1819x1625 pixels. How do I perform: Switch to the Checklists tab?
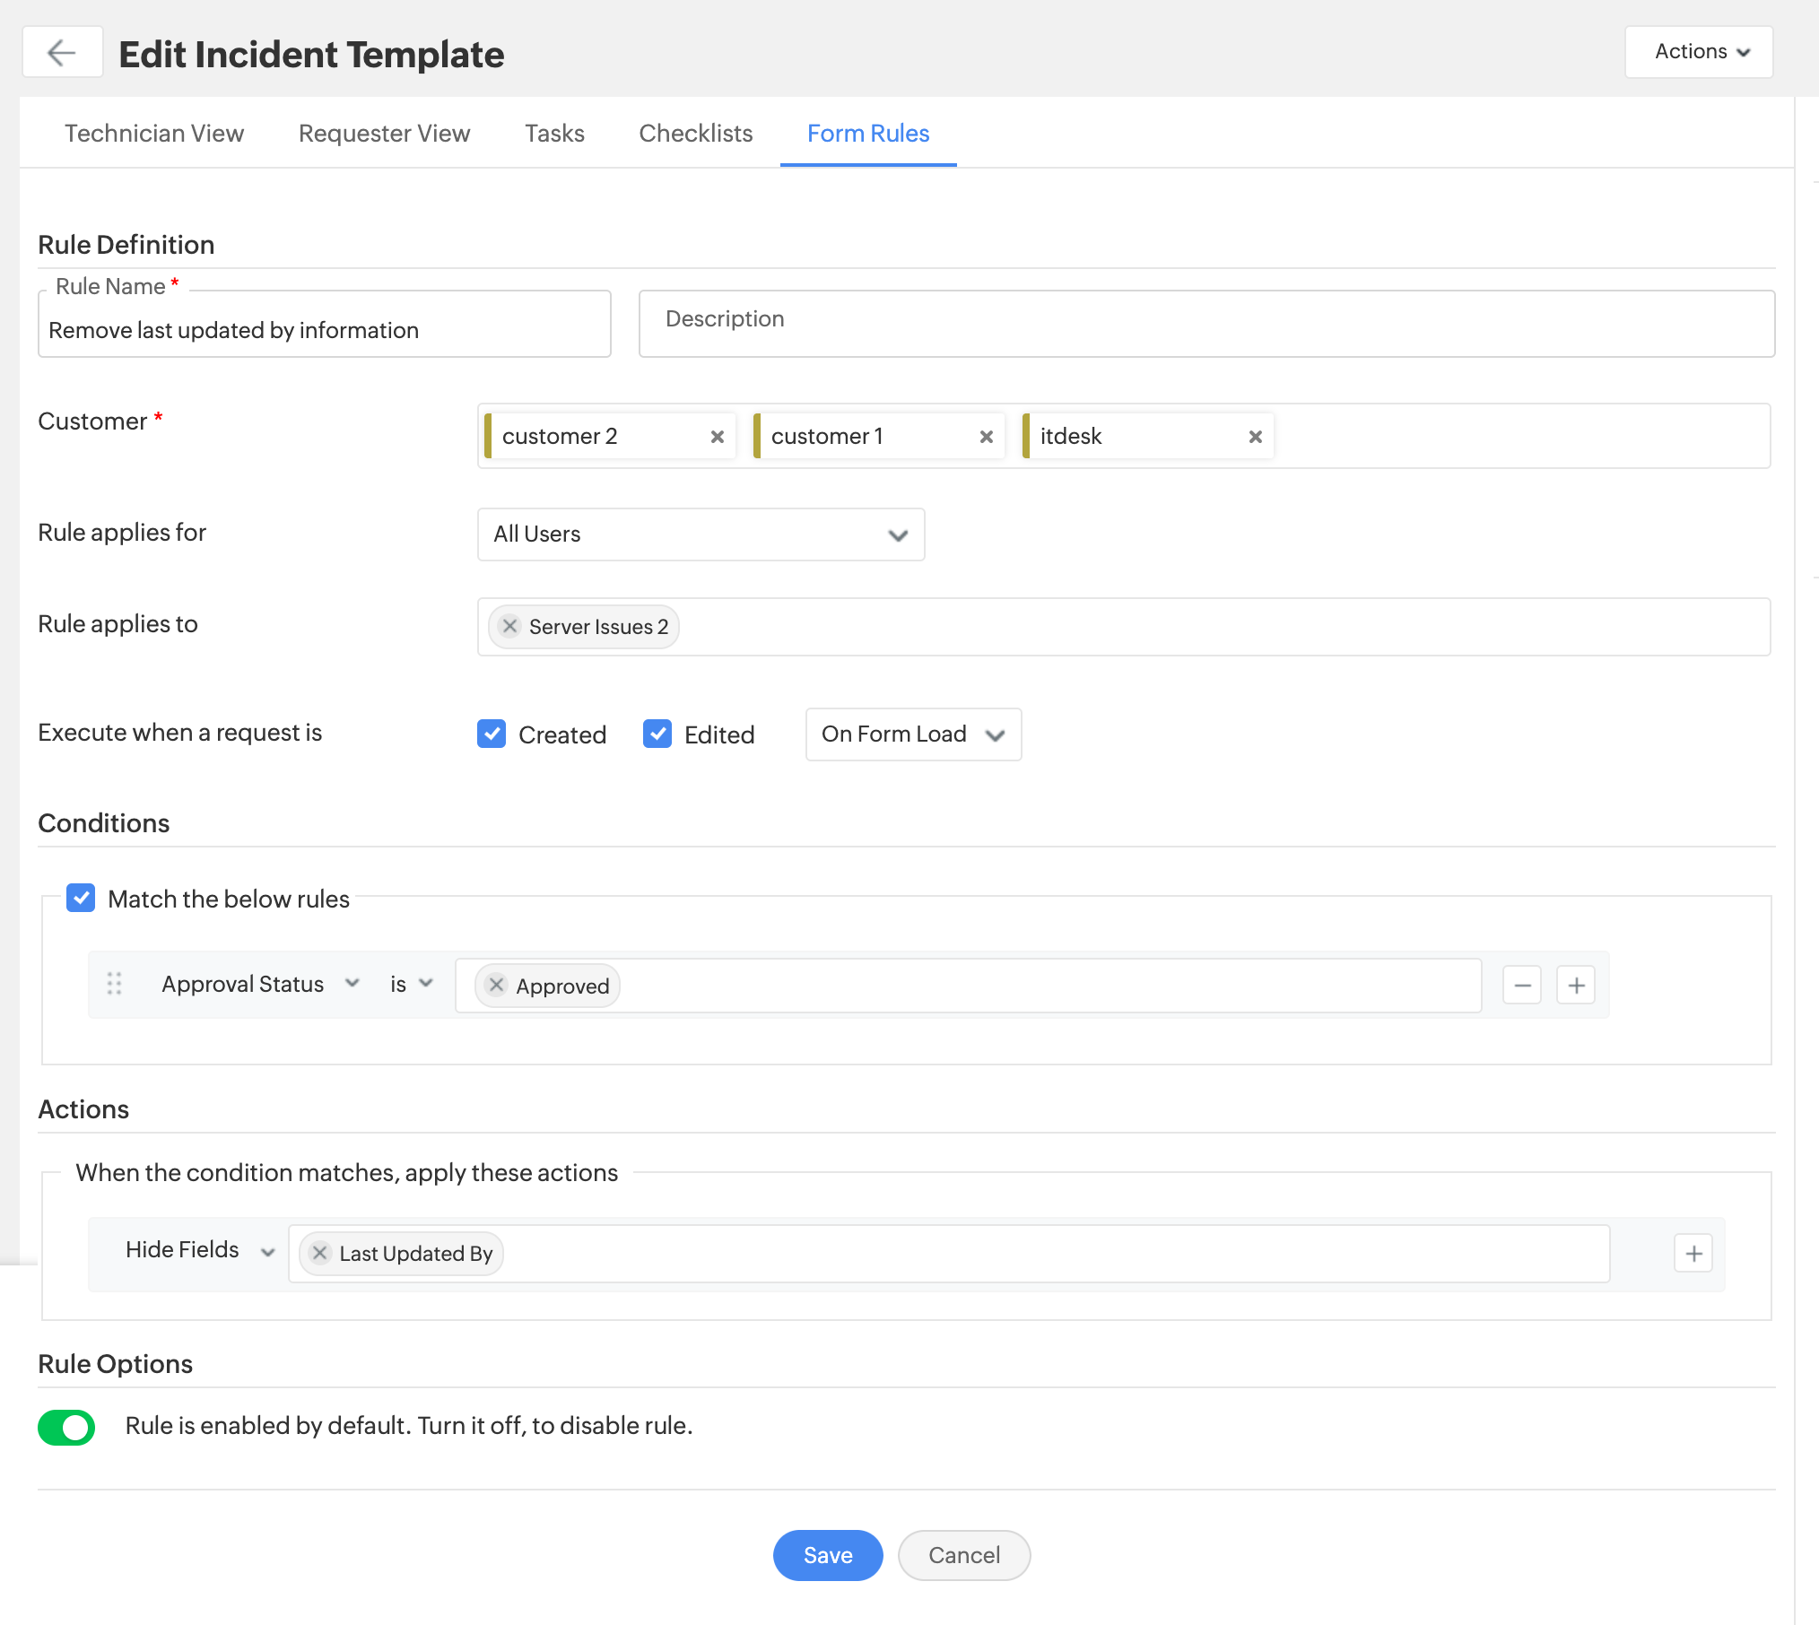point(695,134)
